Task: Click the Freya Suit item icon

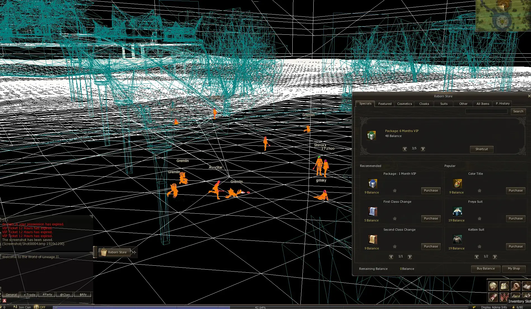Action: click(457, 211)
